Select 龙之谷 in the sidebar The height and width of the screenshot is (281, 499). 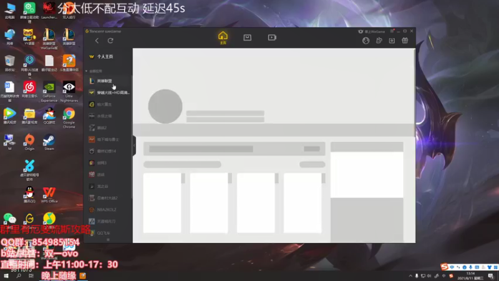tap(108, 186)
